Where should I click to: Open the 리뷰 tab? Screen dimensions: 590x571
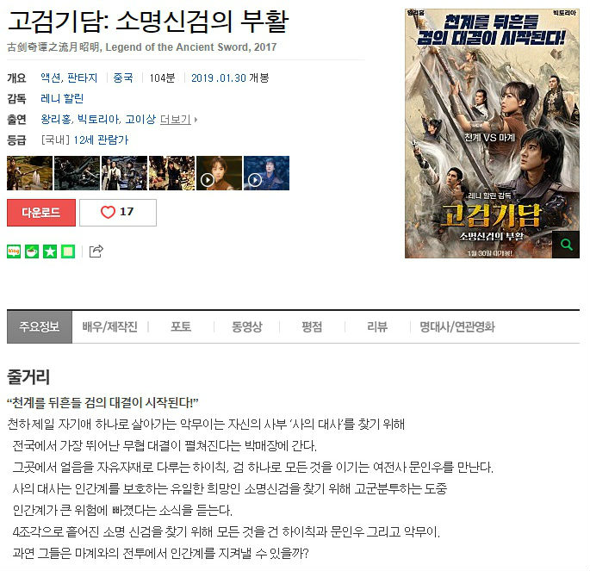click(x=377, y=326)
